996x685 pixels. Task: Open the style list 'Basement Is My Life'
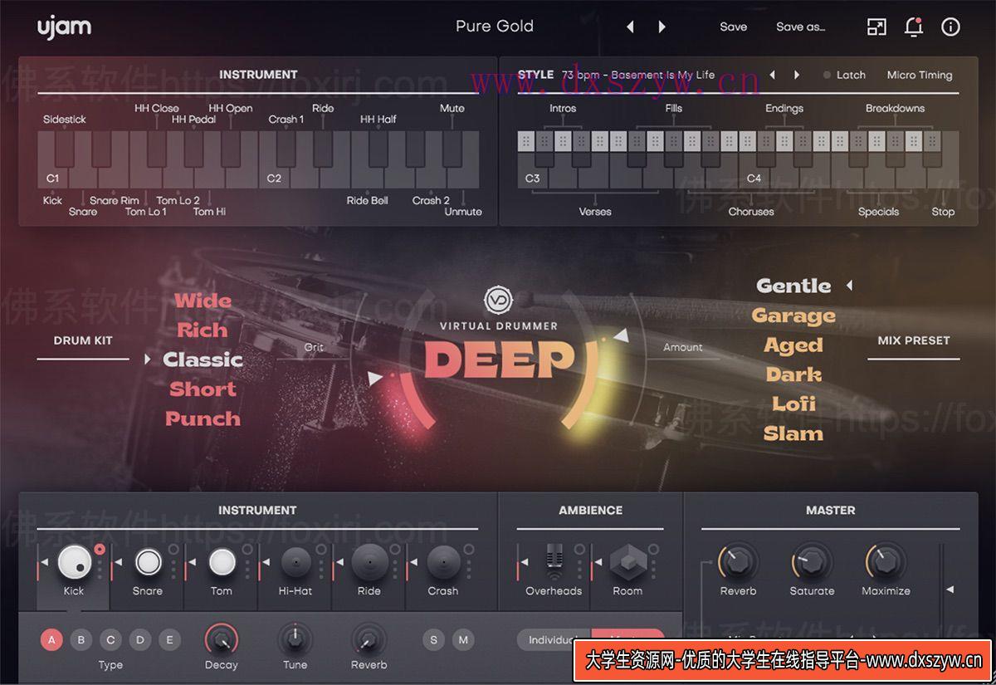[638, 75]
